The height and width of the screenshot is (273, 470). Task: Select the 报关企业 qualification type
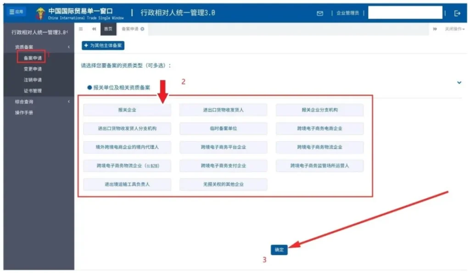pos(127,110)
